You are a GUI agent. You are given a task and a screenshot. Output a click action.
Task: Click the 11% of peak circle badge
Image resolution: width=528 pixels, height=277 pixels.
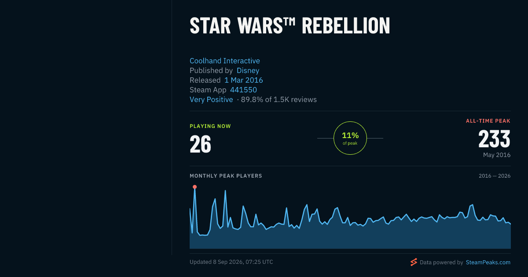350,138
